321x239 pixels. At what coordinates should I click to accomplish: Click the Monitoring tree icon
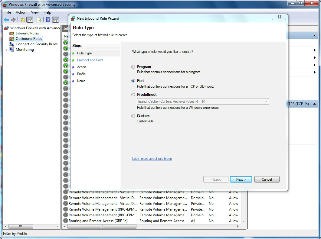click(12, 50)
